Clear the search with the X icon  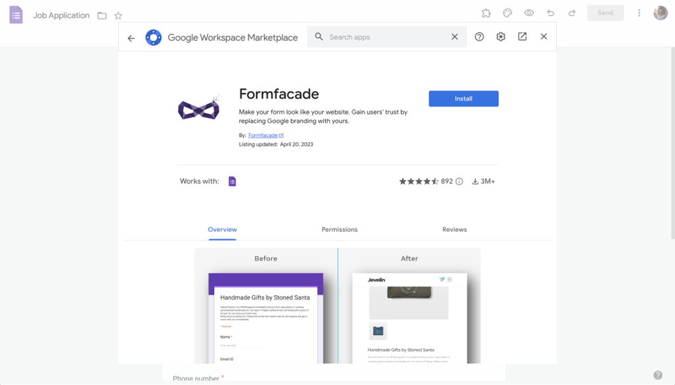[454, 37]
